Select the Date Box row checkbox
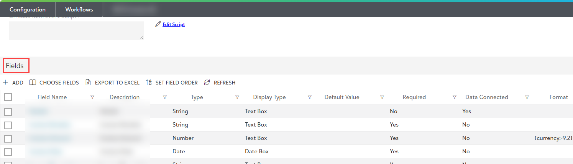This screenshot has height=164, width=573. tap(8, 152)
